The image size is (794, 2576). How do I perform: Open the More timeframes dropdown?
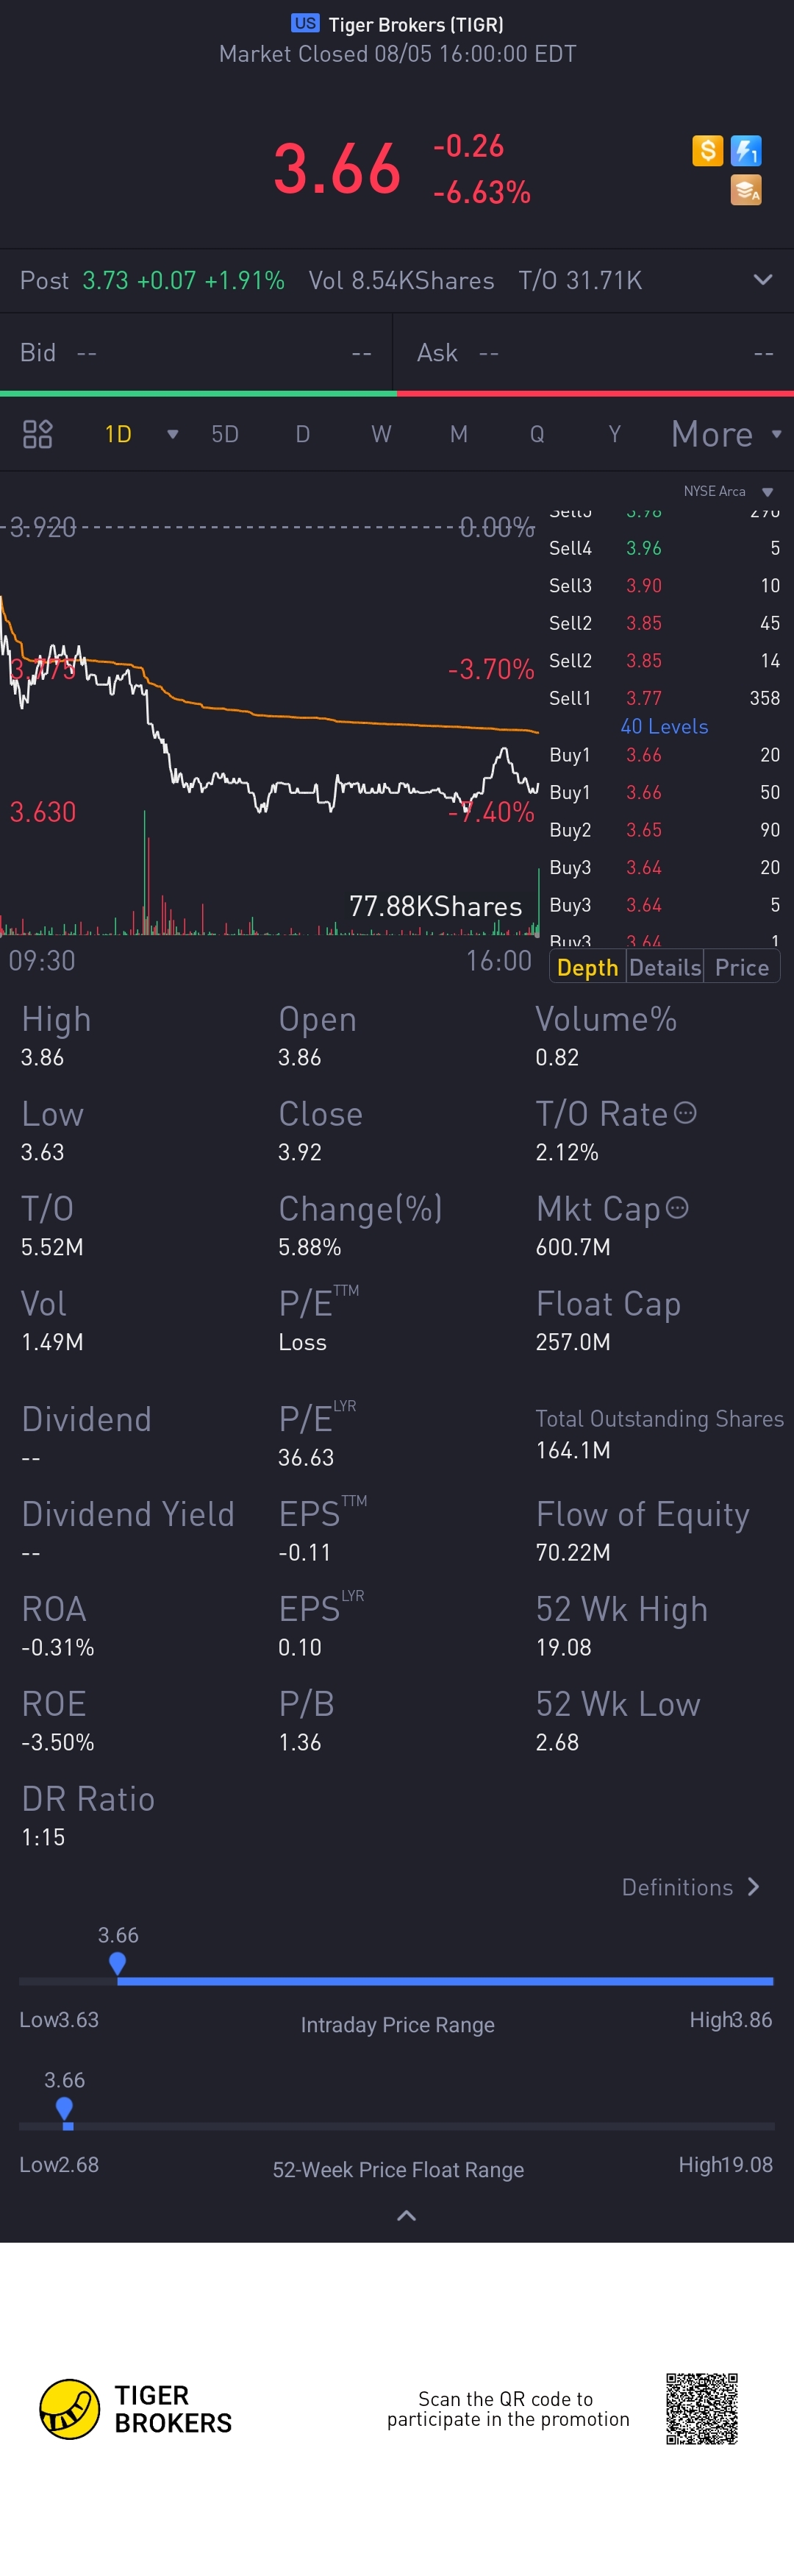coord(726,434)
